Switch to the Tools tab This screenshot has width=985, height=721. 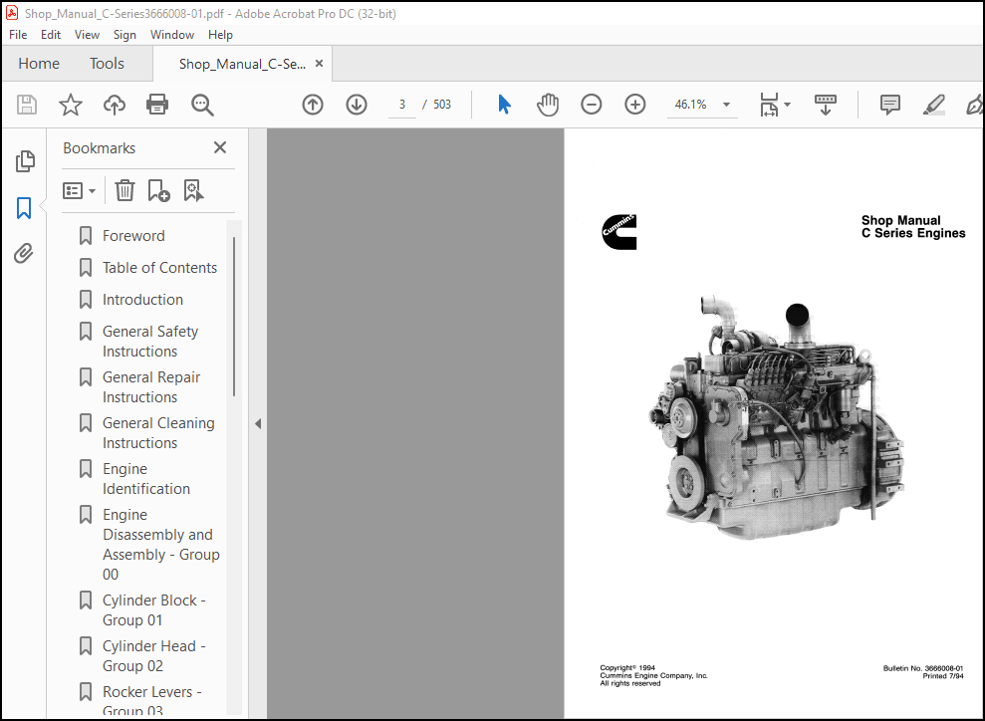(107, 63)
